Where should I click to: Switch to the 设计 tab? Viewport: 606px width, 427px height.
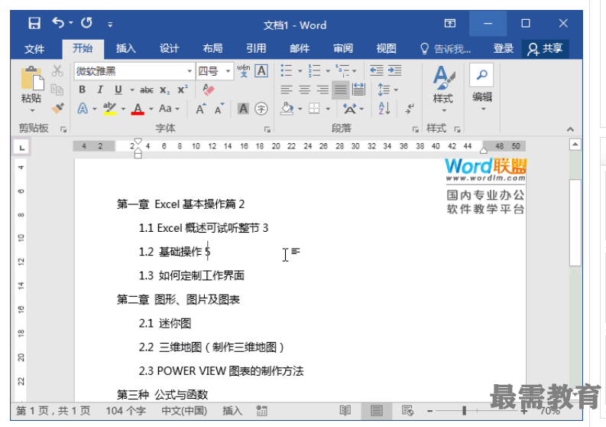point(170,48)
